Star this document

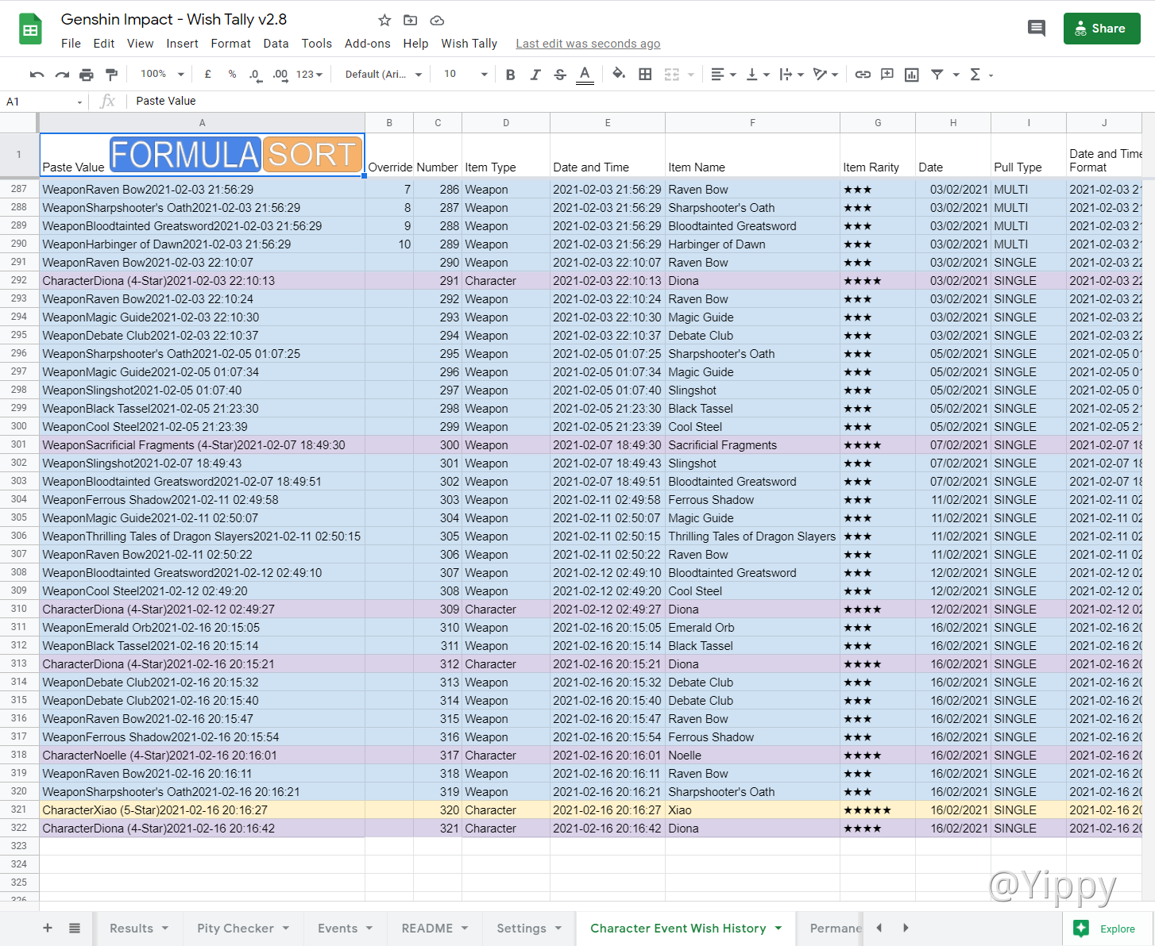tap(384, 20)
